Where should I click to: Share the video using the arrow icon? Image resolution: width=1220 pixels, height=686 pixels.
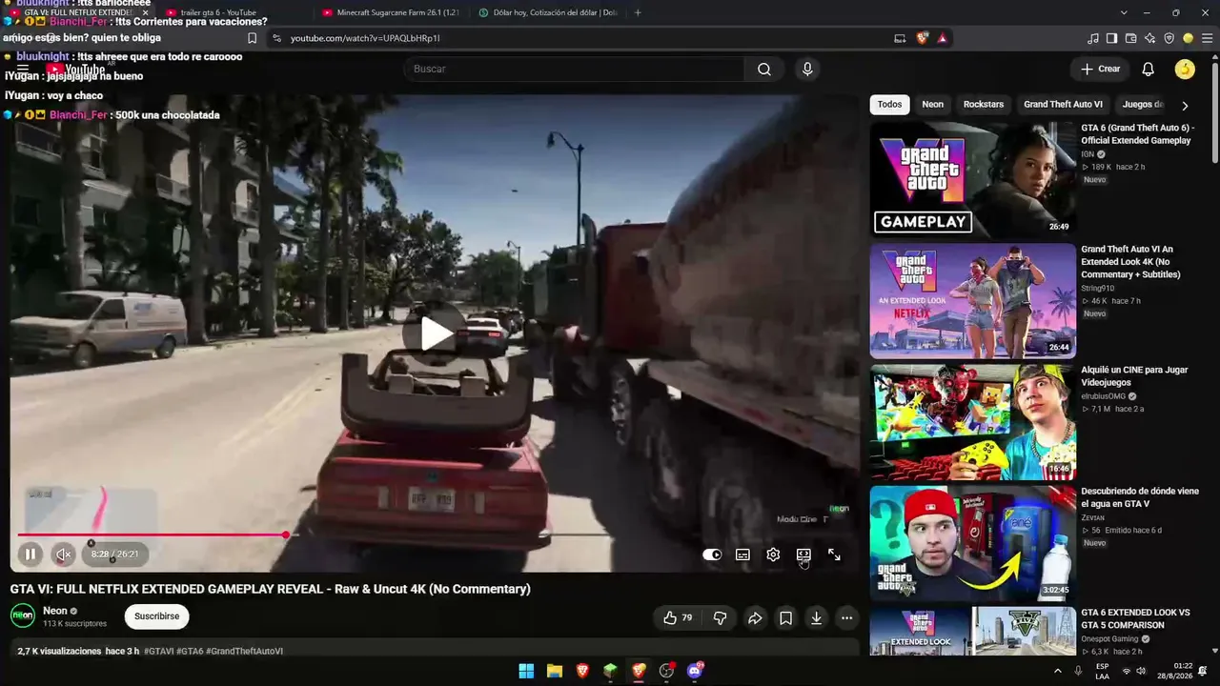pos(755,617)
